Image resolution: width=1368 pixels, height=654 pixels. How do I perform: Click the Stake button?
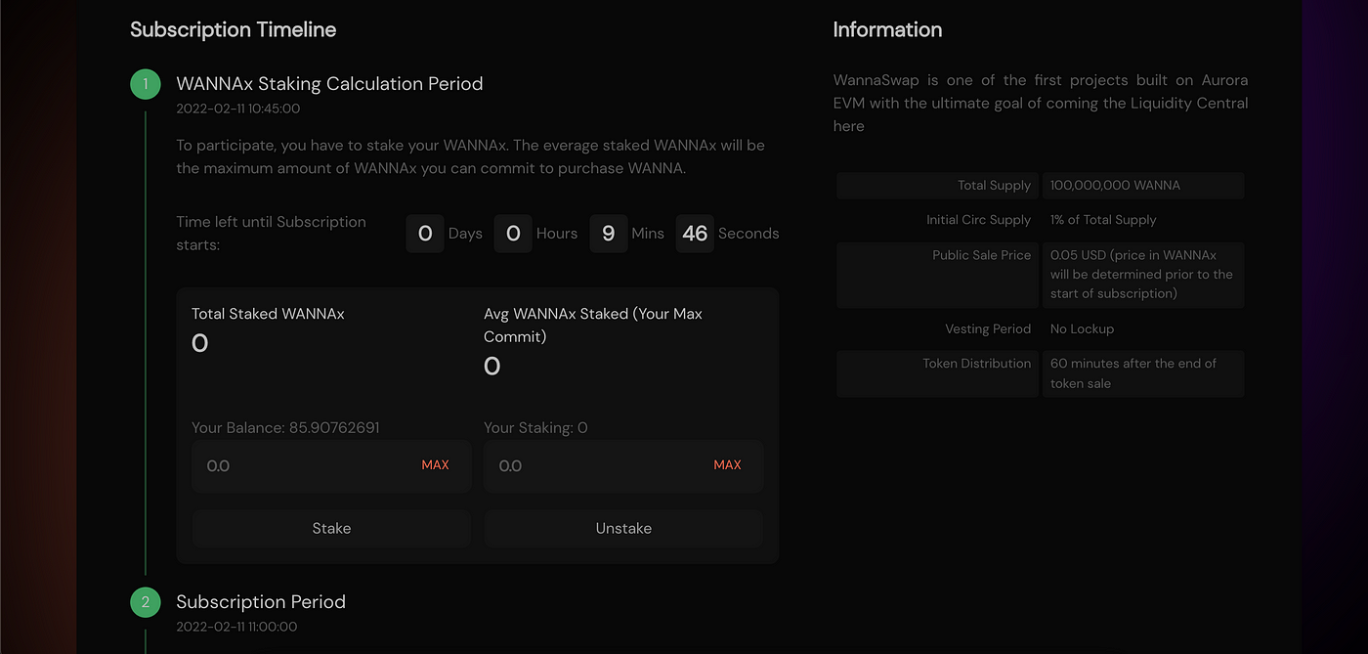pos(331,528)
